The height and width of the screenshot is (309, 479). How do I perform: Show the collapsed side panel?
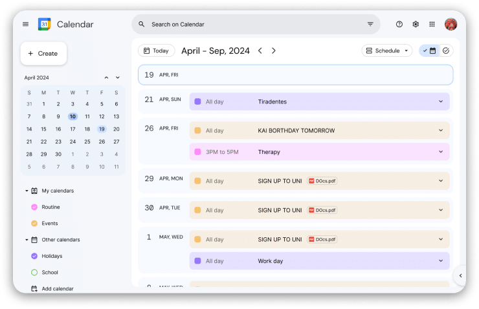460,276
